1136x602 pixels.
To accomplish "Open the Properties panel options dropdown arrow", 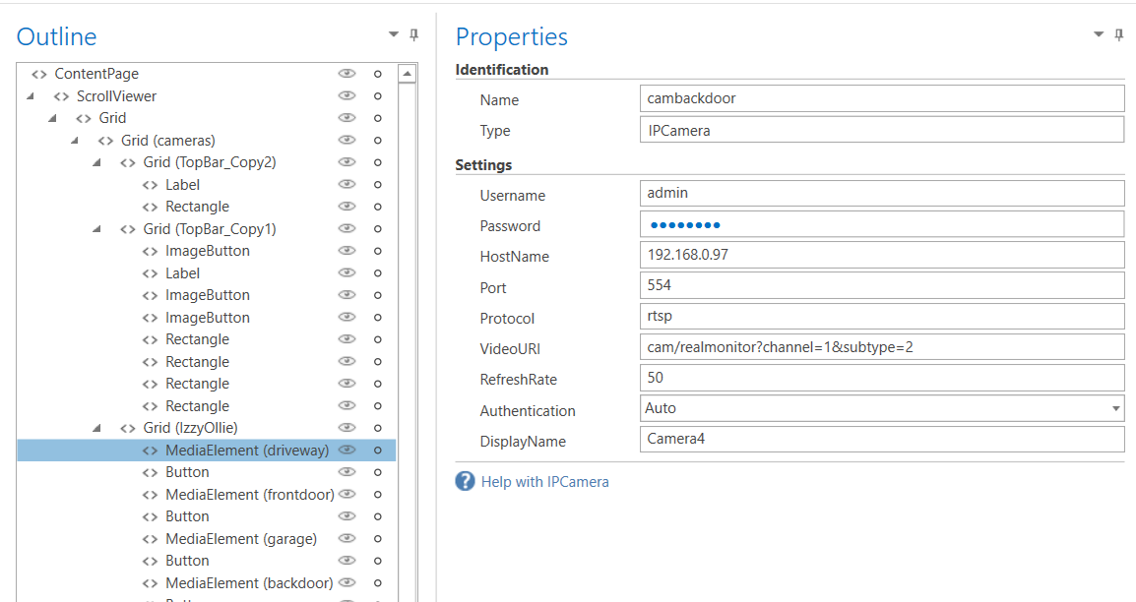I will click(x=1099, y=34).
